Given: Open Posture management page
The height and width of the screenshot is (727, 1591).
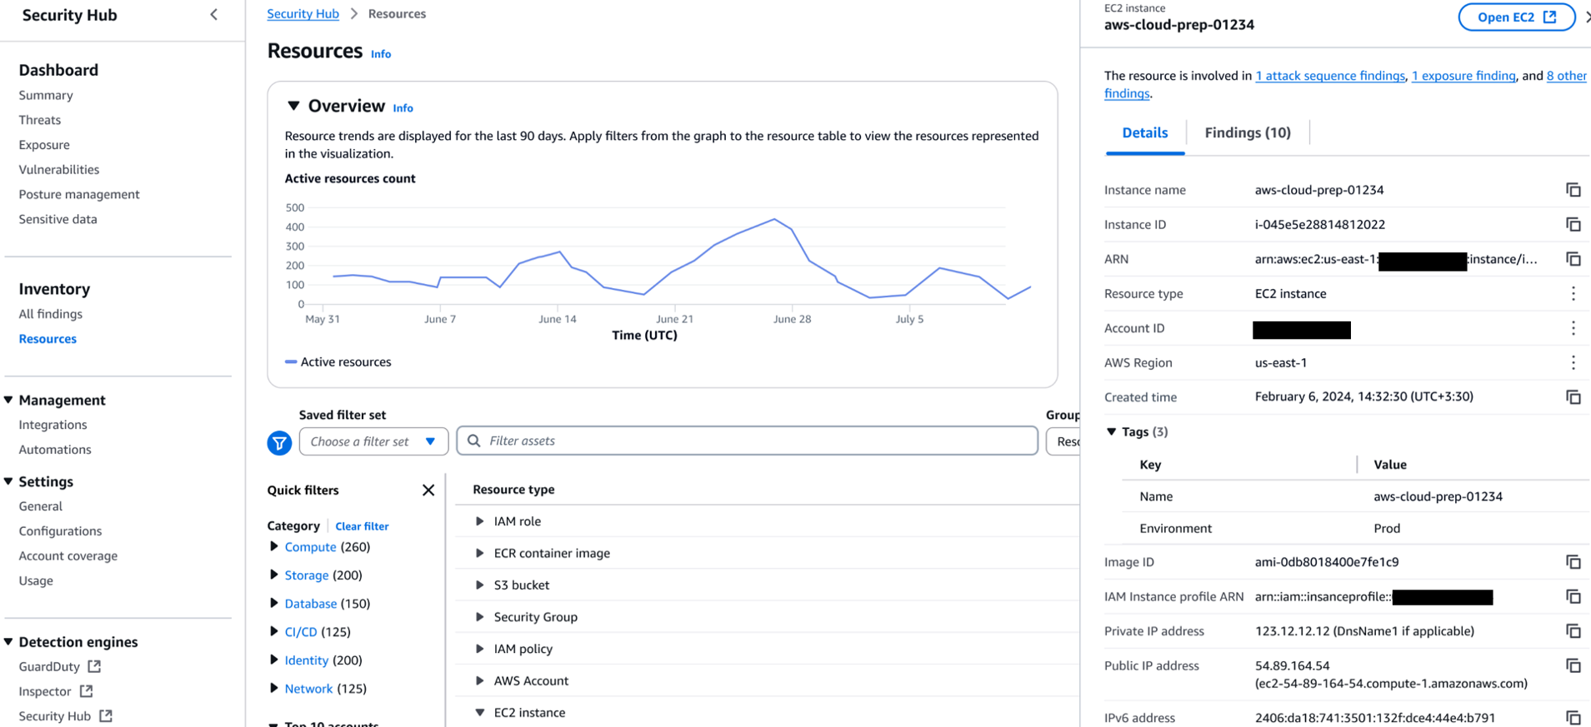Looking at the screenshot, I should [x=79, y=194].
